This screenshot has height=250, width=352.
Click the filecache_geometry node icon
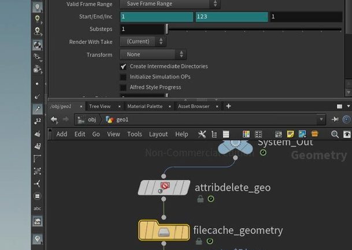coord(164,232)
